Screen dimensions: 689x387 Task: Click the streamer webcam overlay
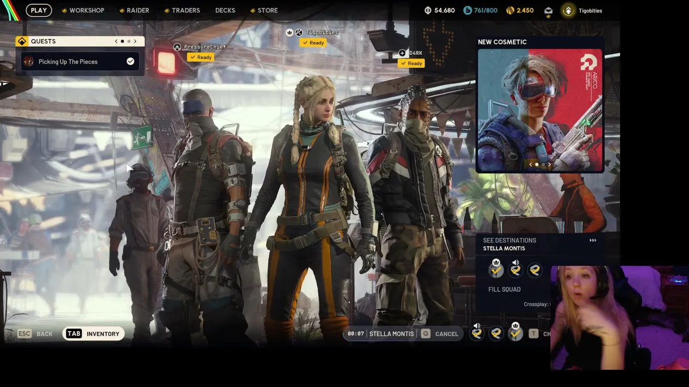pyautogui.click(x=620, y=318)
